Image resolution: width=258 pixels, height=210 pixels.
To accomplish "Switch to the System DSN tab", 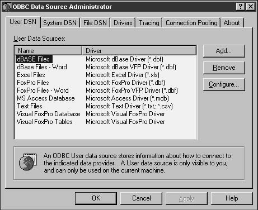I will click(x=60, y=23).
